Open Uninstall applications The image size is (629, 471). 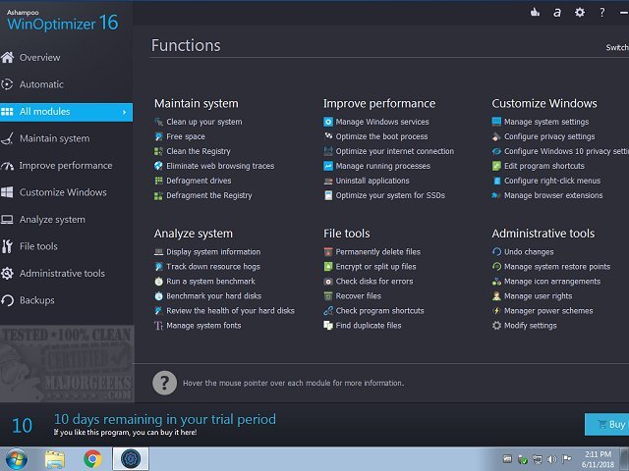(372, 181)
